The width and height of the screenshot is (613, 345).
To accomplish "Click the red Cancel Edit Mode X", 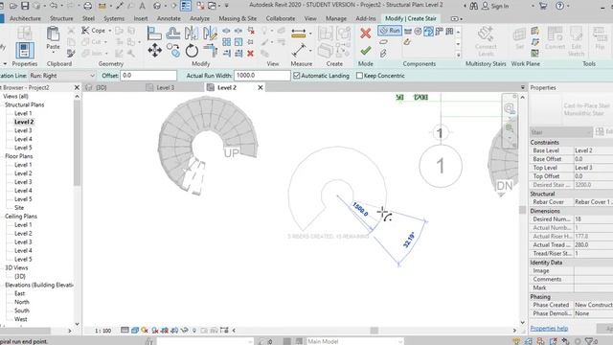I will [366, 34].
